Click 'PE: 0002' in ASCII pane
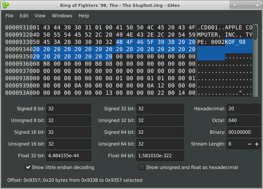This screenshot has width=263, height=189. (x=211, y=42)
